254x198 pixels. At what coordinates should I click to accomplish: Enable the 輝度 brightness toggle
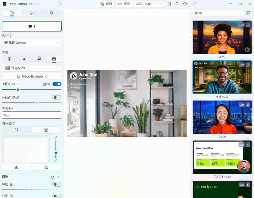(x=57, y=184)
